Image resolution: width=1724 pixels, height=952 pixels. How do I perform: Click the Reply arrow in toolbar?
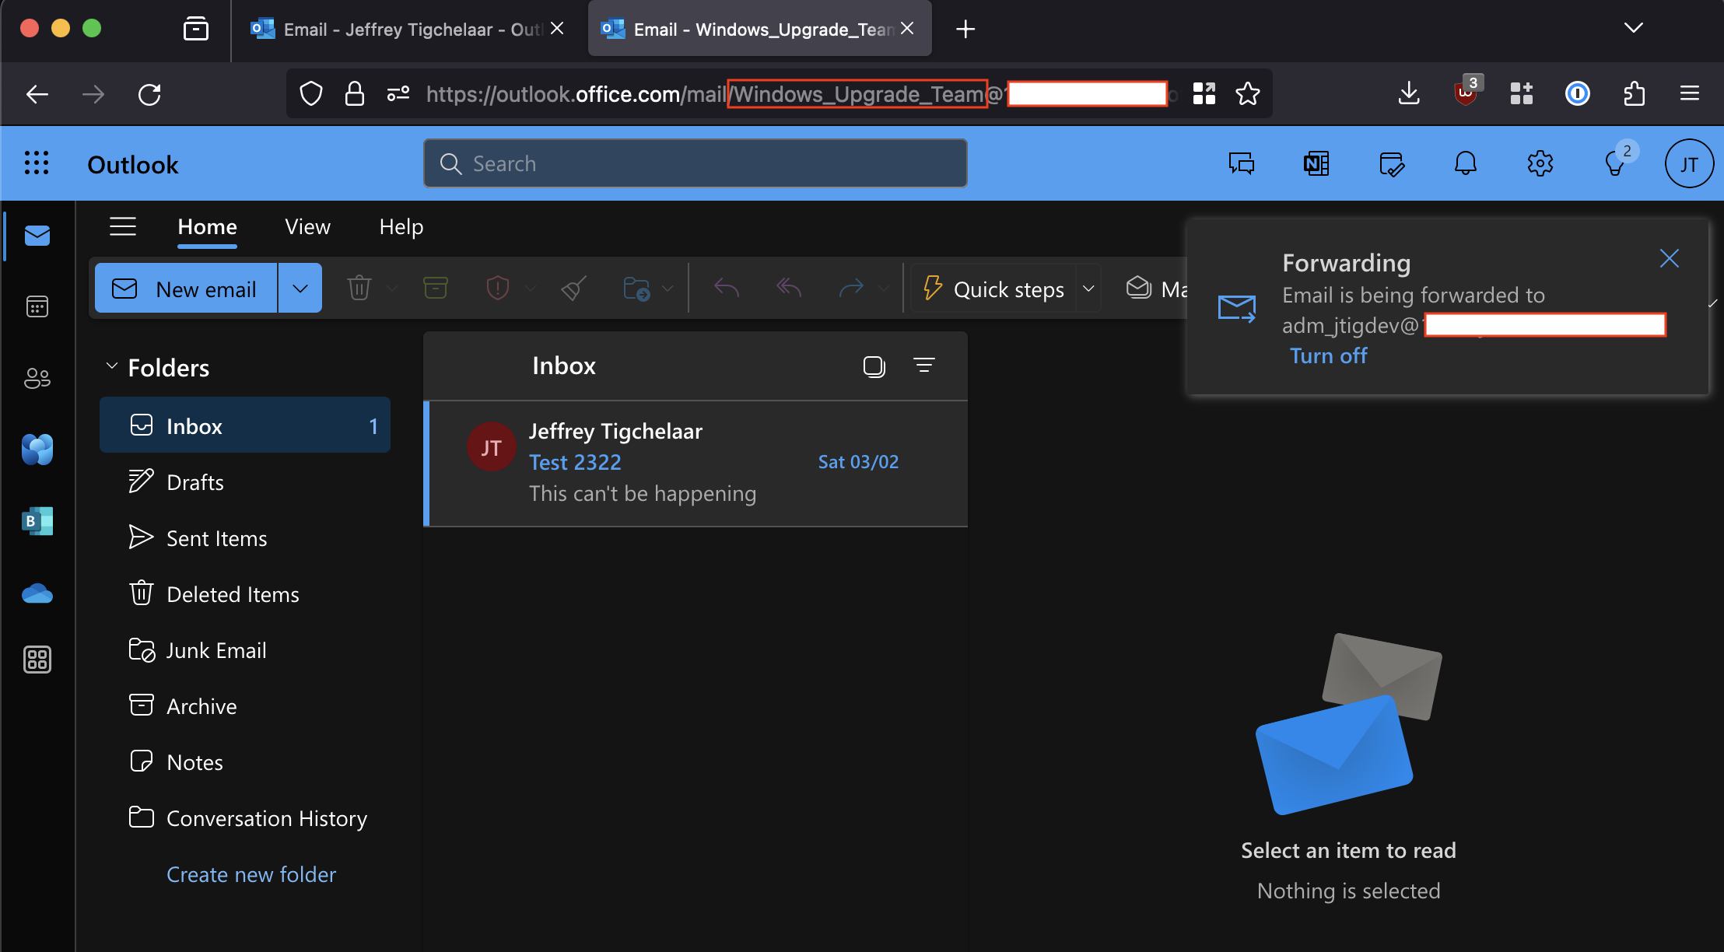coord(726,289)
